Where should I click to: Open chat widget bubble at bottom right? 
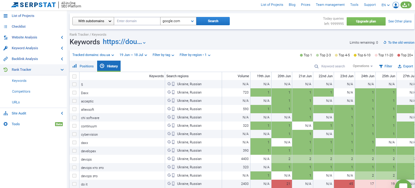point(403,186)
